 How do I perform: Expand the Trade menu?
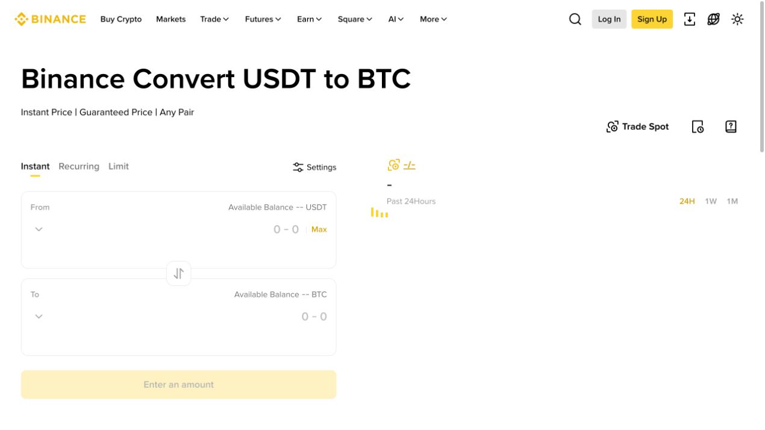[214, 19]
